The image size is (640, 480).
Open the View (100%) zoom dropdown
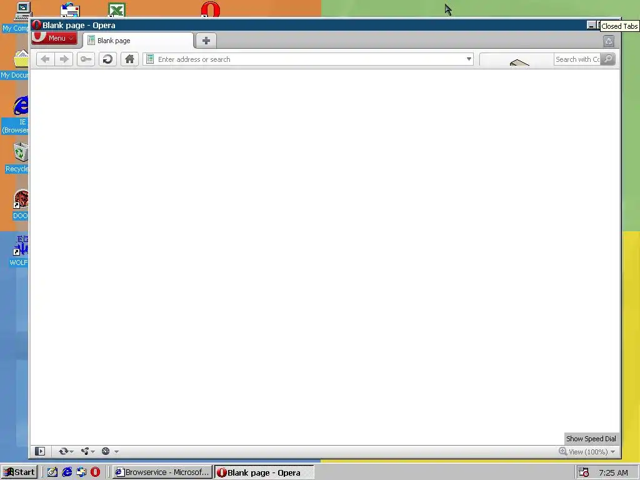point(592,452)
